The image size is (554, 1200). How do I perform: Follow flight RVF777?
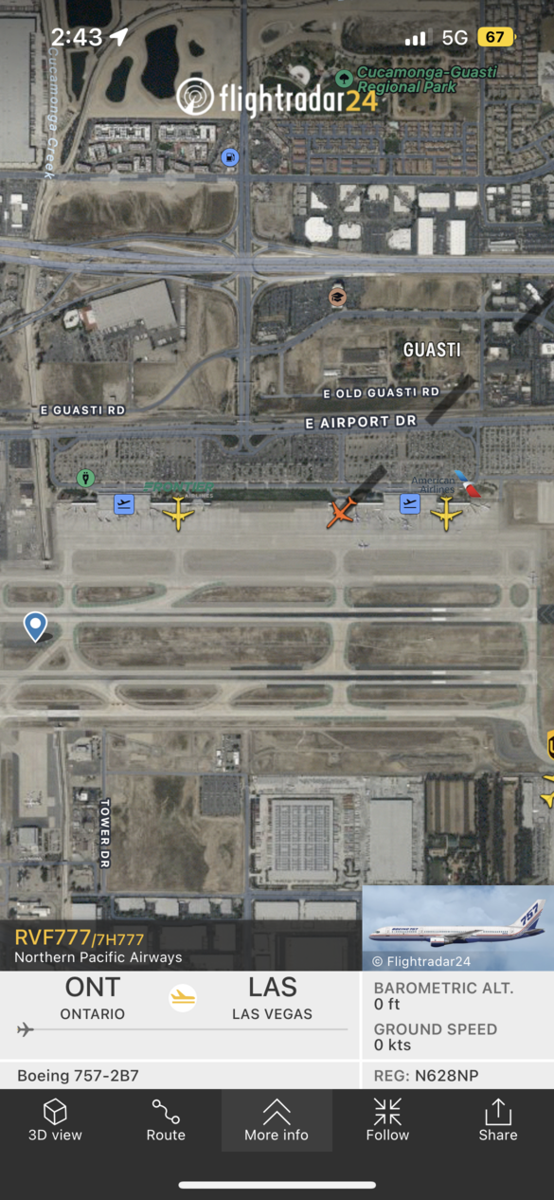387,1120
